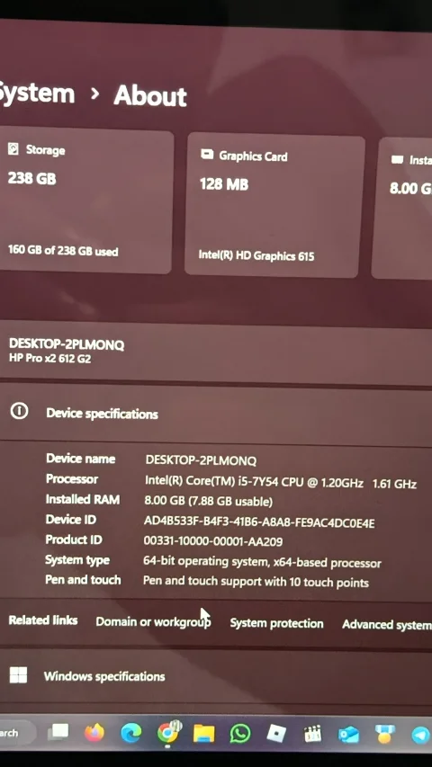Go back to System breadcrumb
Viewport: 432px width, 767px height.
[37, 93]
